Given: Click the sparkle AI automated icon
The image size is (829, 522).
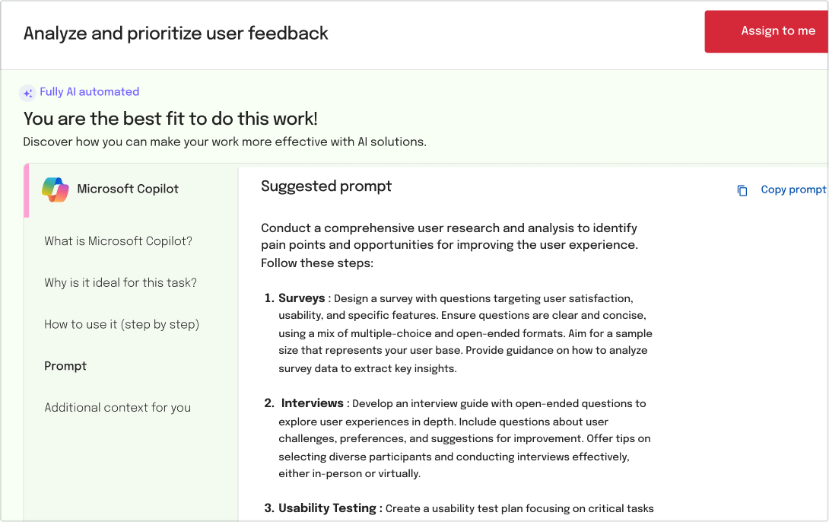Looking at the screenshot, I should tap(27, 93).
